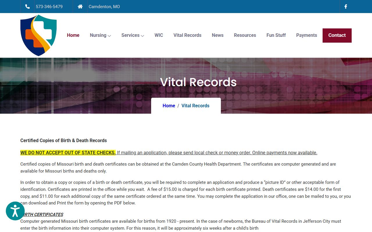Open the accessibility widget button
The image size is (372, 232).
(x=15, y=211)
